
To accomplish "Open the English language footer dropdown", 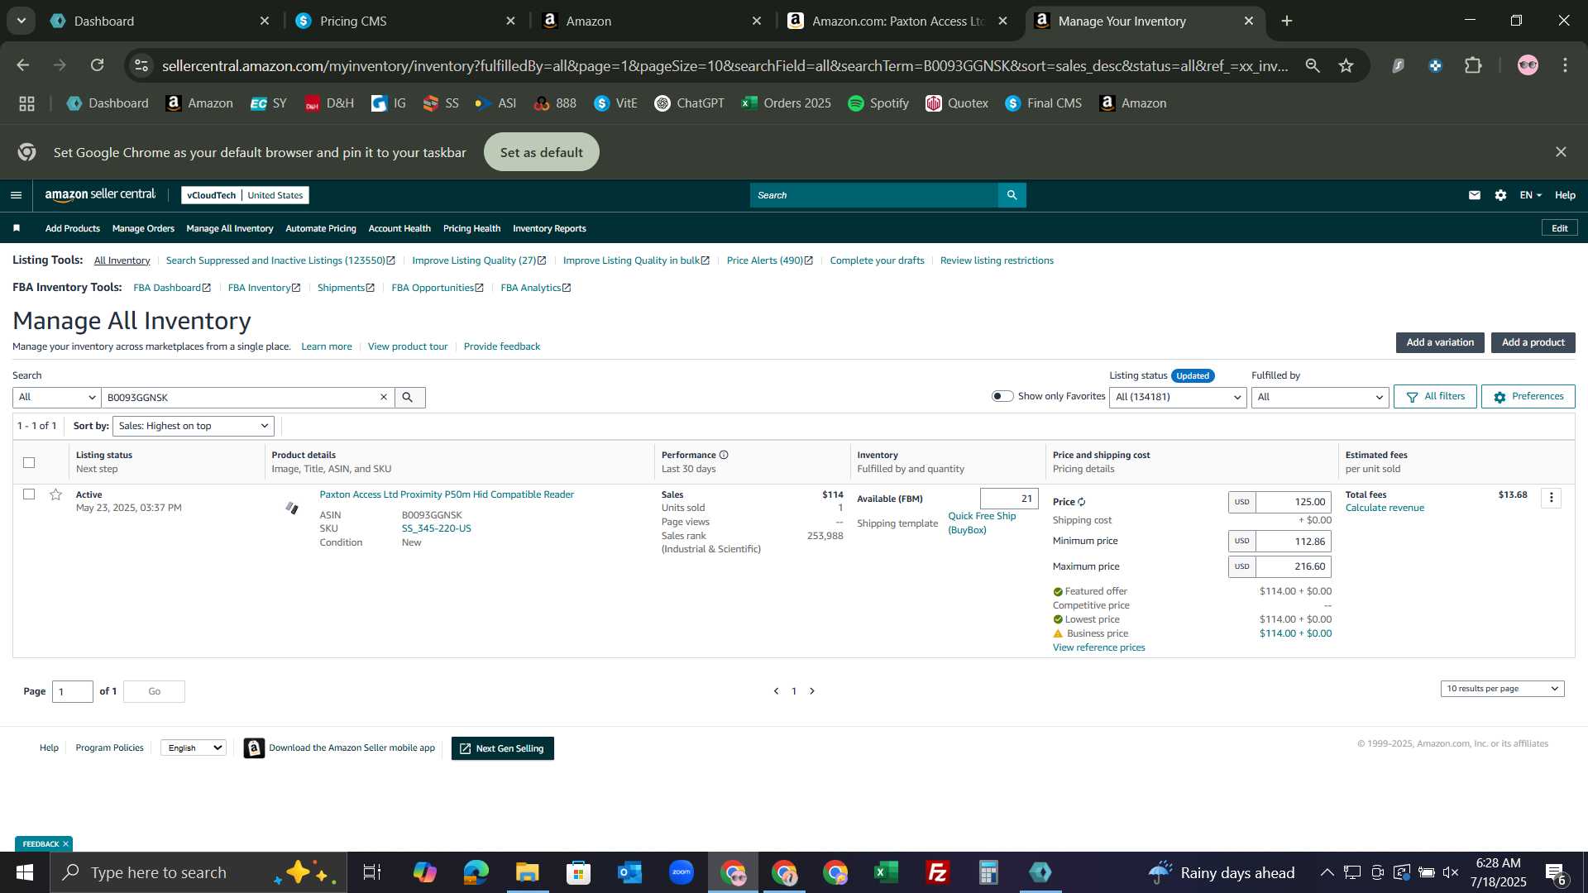I will 194,748.
